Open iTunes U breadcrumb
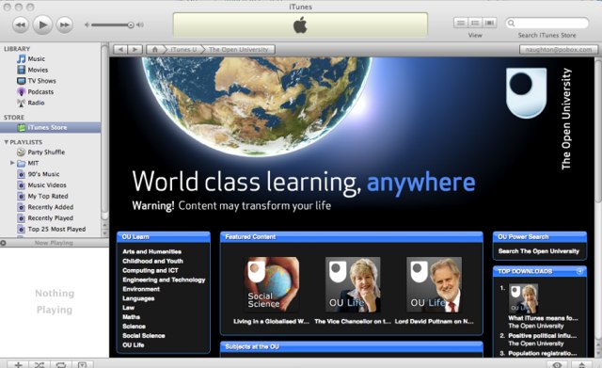 pos(183,50)
